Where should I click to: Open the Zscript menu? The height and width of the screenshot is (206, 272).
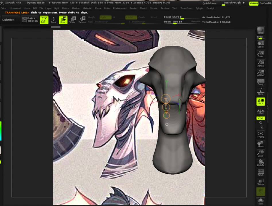pyautogui.click(x=210, y=8)
